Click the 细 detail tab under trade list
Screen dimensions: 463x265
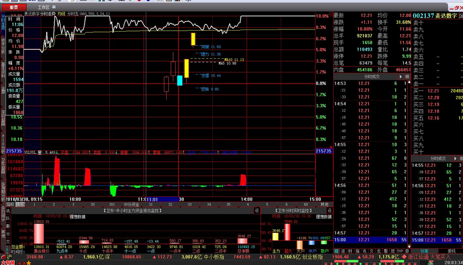[336, 251]
